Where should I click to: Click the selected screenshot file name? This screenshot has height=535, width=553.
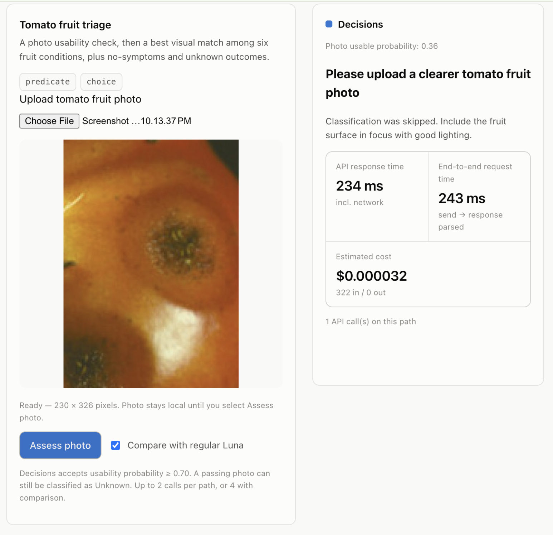tap(137, 121)
